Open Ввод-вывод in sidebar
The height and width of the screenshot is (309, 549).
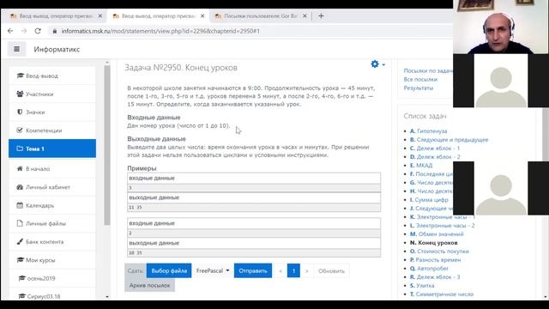click(x=52, y=76)
